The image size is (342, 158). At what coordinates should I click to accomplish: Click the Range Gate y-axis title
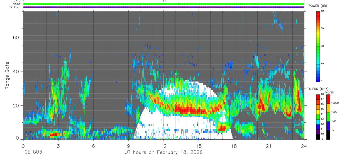click(8, 76)
